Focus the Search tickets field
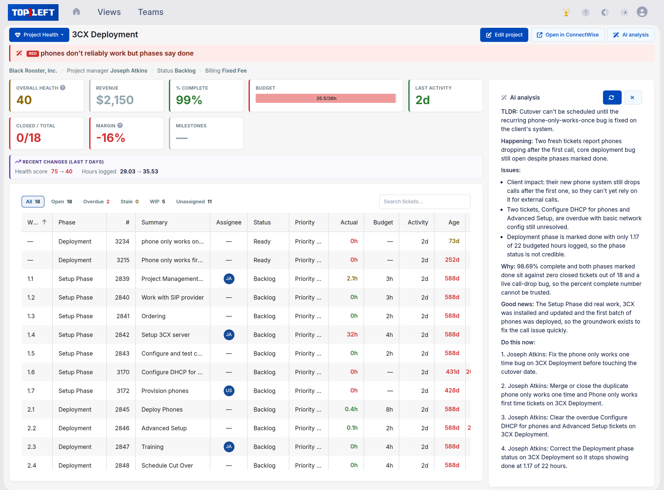 (x=425, y=202)
